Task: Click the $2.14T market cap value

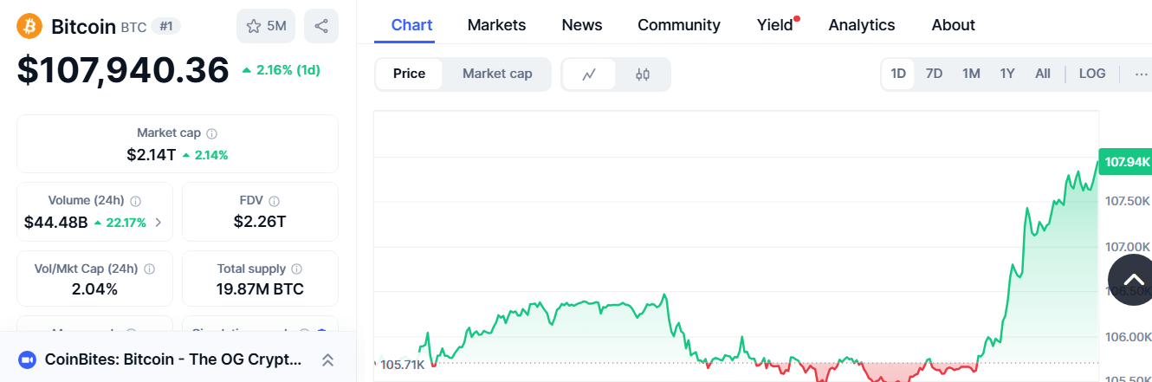Action: pos(151,155)
